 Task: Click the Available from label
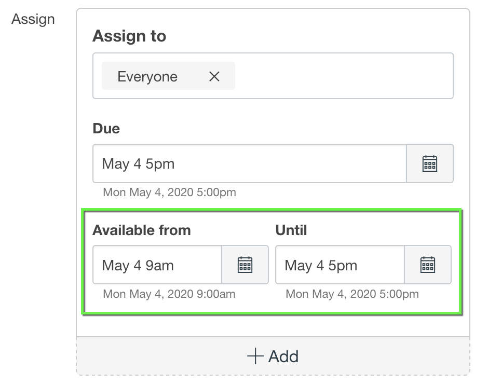(x=142, y=230)
